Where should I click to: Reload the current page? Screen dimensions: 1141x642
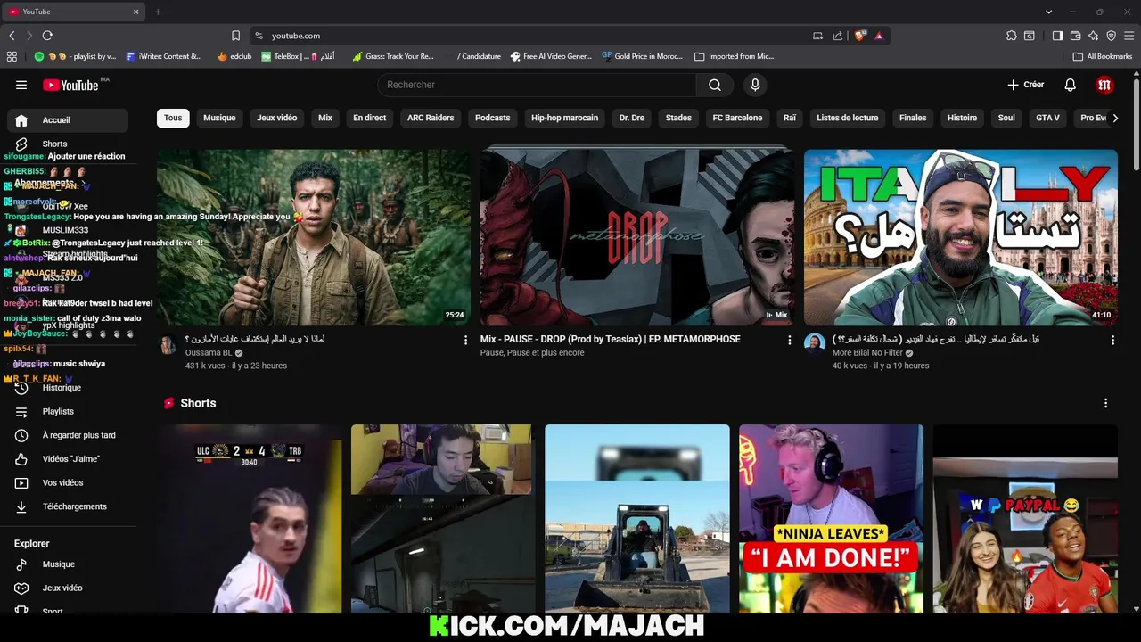(47, 36)
